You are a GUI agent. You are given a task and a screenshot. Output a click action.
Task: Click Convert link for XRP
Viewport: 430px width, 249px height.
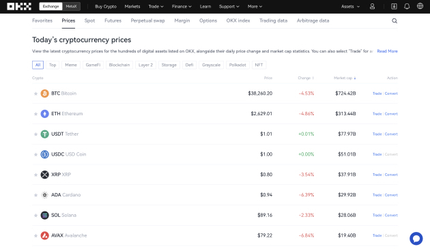click(391, 175)
